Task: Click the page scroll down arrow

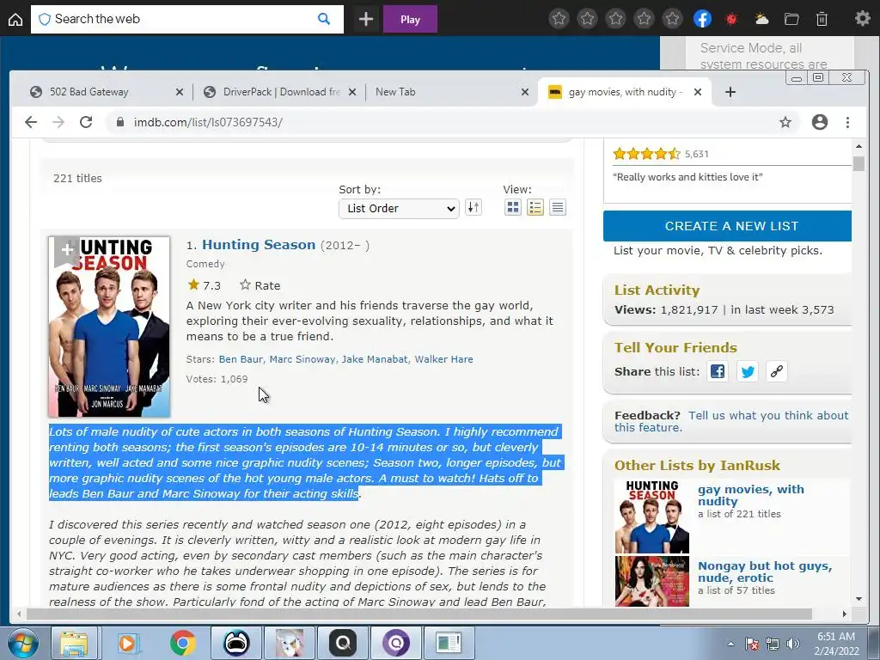Action: [x=859, y=599]
